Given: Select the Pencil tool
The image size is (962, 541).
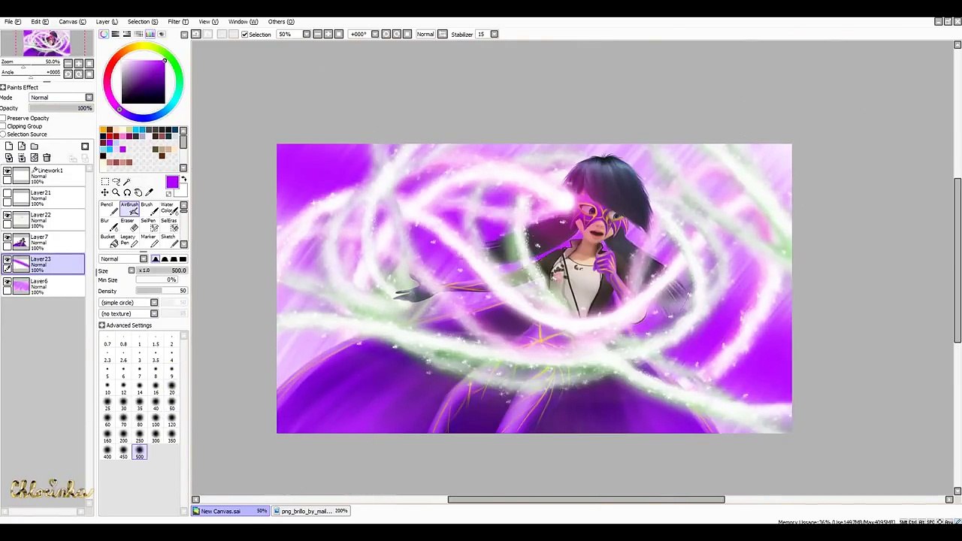Looking at the screenshot, I should coord(109,210).
